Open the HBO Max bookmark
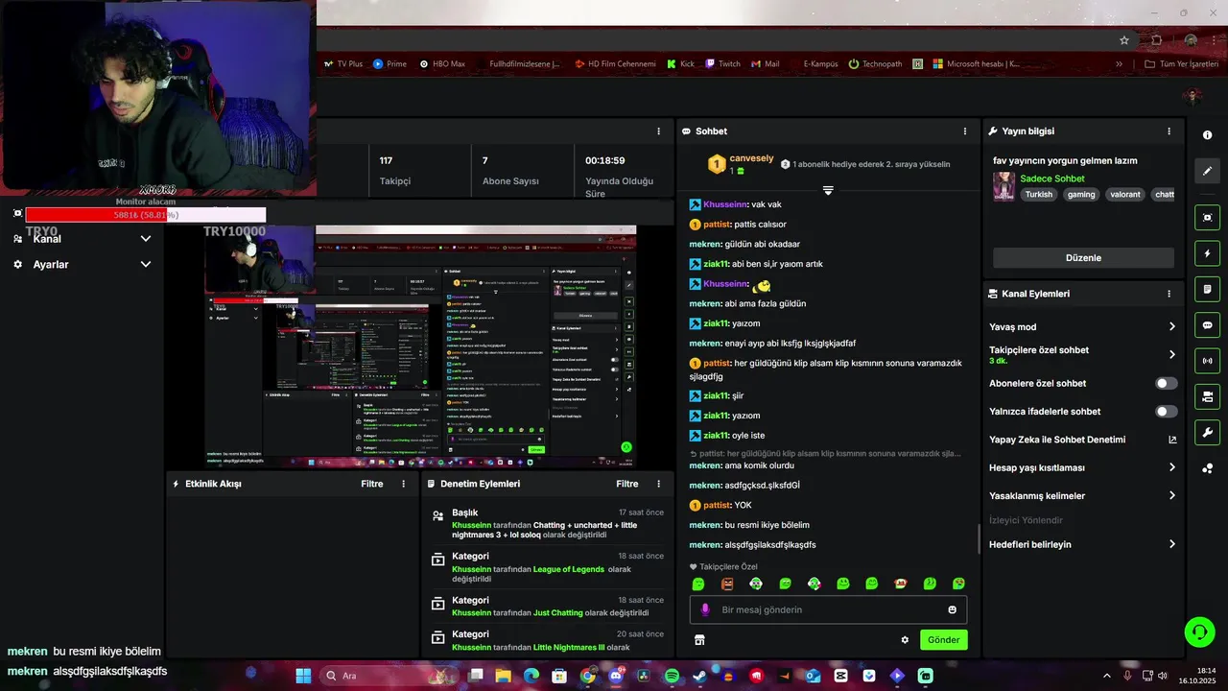1228x691 pixels. pyautogui.click(x=440, y=64)
